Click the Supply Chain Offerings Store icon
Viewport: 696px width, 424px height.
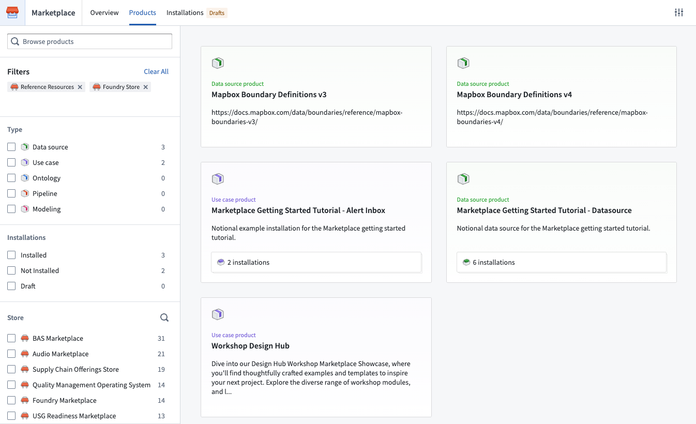(25, 369)
